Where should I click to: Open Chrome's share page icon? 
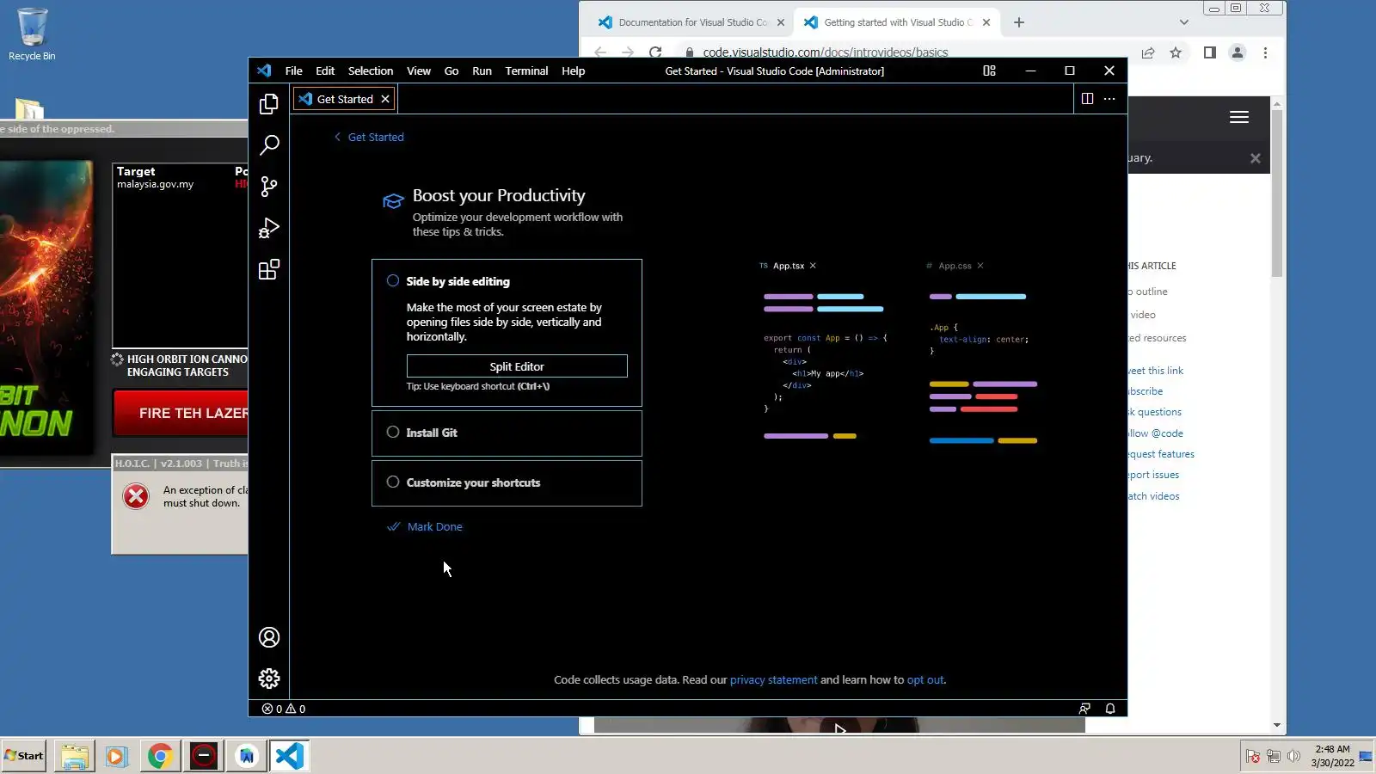1148,52
